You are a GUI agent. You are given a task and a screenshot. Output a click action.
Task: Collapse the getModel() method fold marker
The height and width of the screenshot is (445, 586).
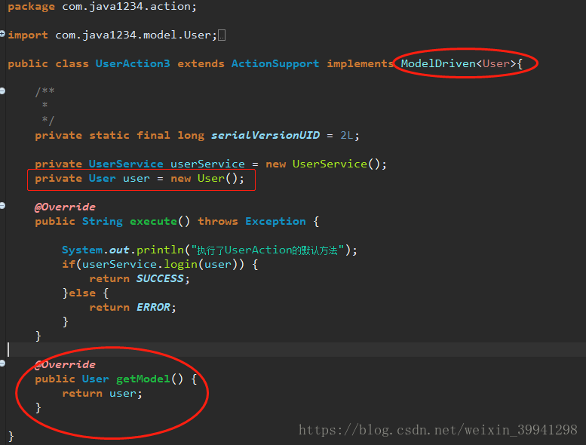[x=2, y=364]
